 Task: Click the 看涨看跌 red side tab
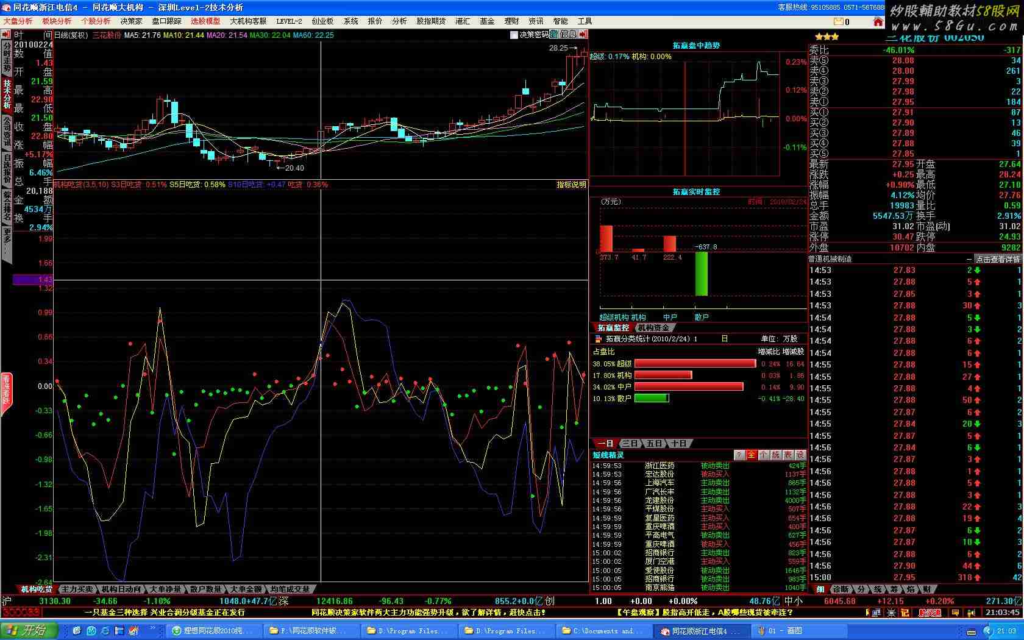pos(6,394)
